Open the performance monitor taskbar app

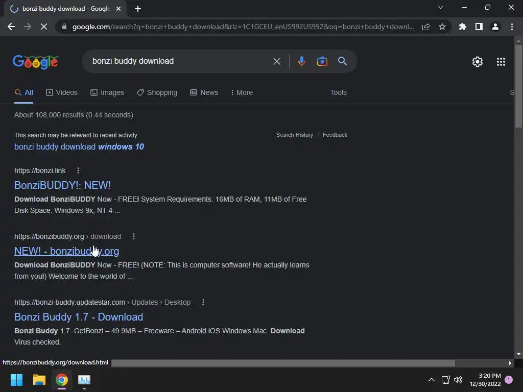(x=84, y=380)
